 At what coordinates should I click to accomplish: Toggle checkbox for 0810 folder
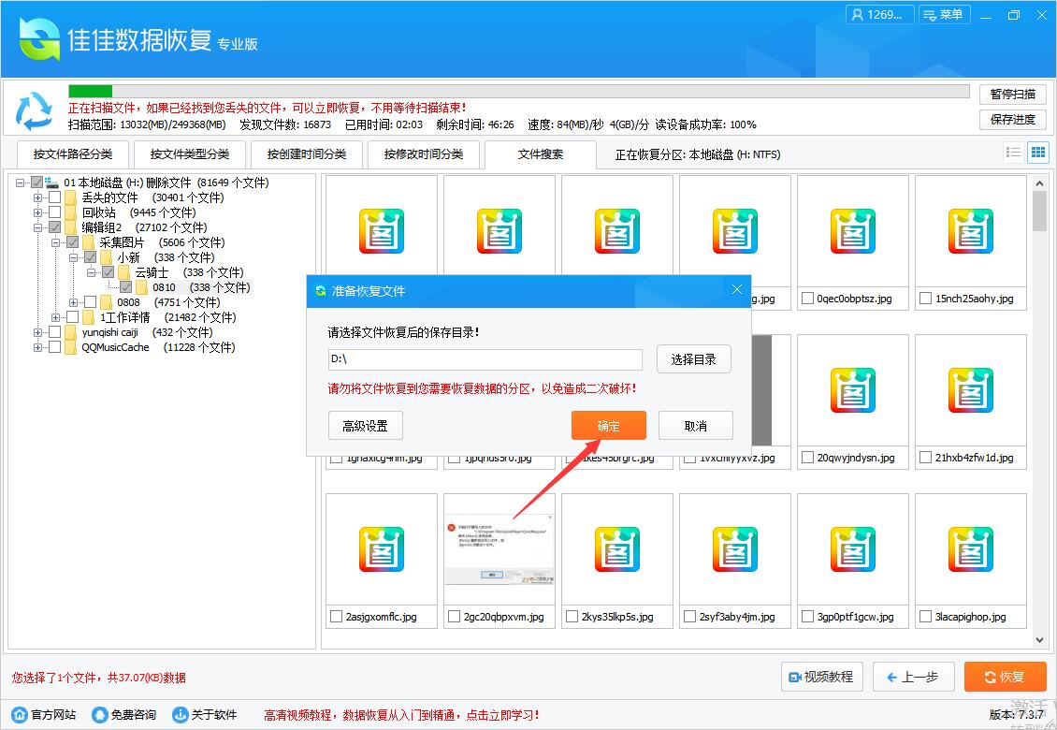pyautogui.click(x=125, y=287)
